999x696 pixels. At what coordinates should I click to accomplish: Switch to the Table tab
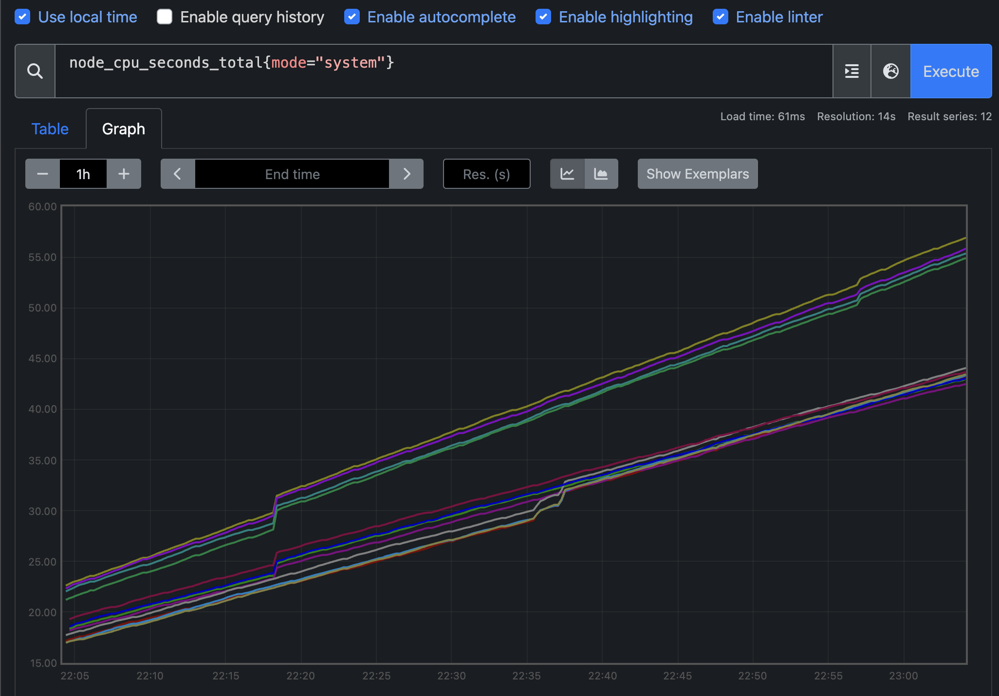tap(50, 129)
